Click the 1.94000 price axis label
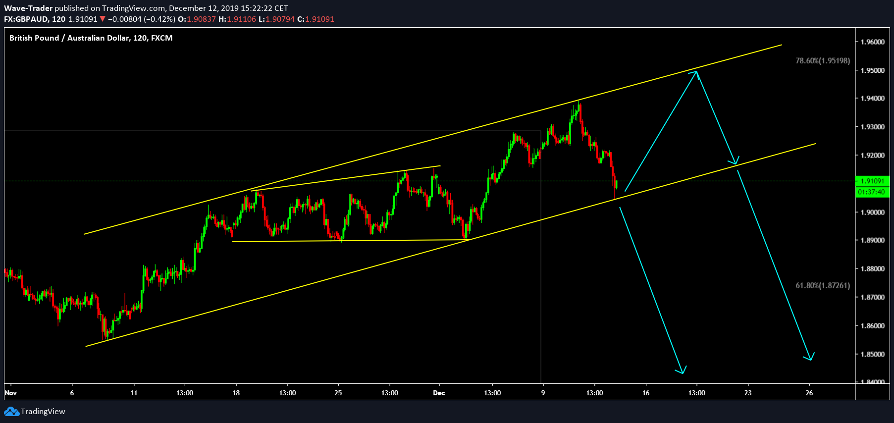 click(x=873, y=99)
